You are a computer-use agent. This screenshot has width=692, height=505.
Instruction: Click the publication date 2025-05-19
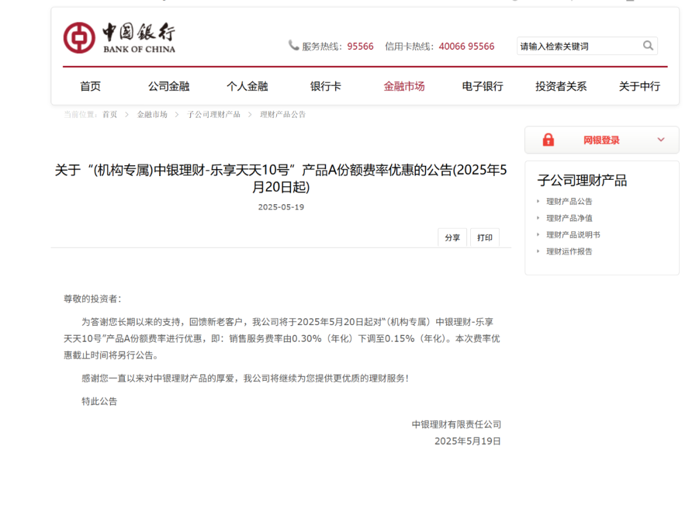click(x=281, y=207)
